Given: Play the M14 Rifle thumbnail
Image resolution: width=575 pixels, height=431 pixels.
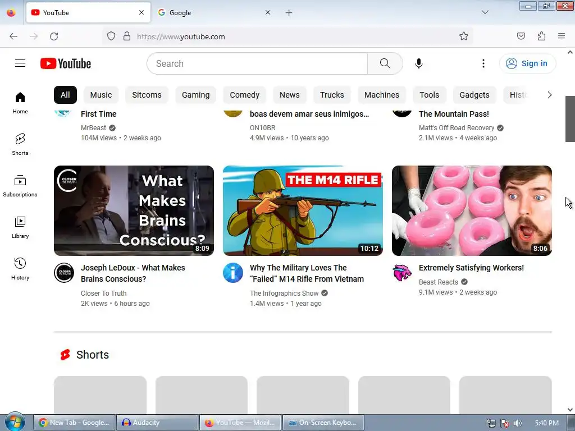Looking at the screenshot, I should tap(303, 211).
